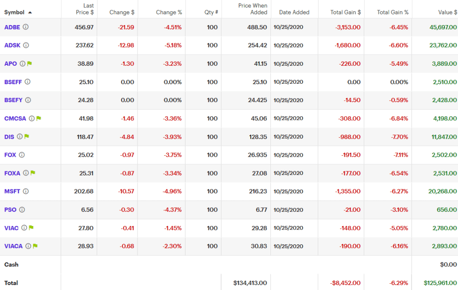
Task: Click the info icon next to BSEFF
Action: click(27, 82)
